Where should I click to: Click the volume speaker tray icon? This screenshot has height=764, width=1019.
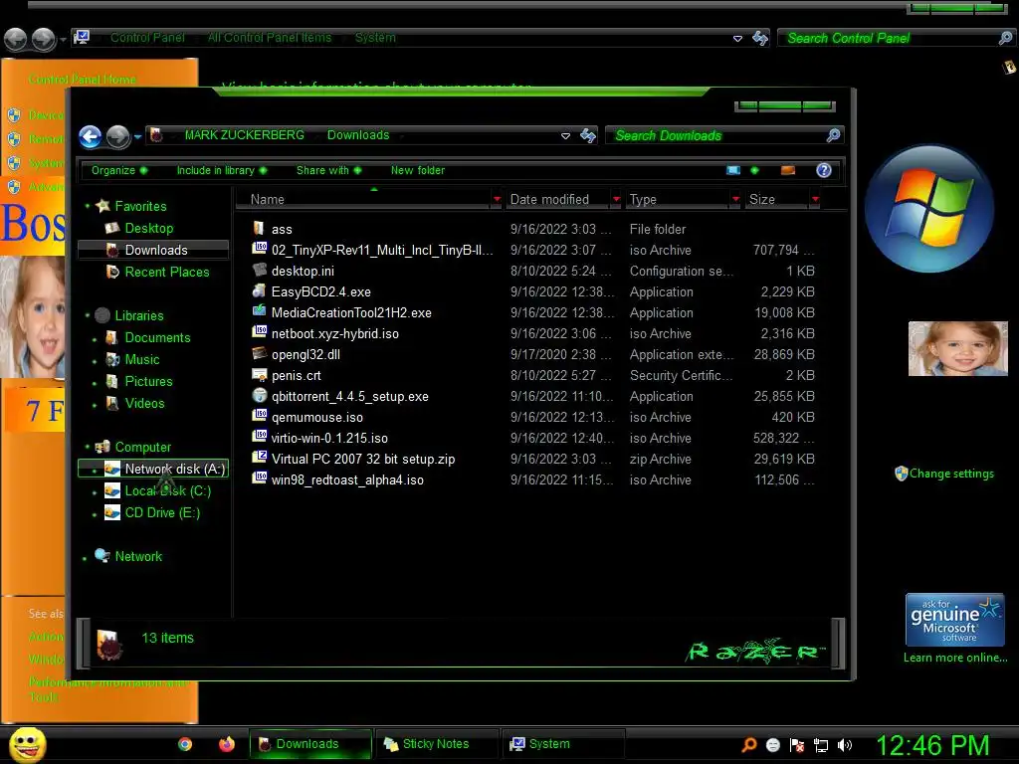click(x=845, y=745)
